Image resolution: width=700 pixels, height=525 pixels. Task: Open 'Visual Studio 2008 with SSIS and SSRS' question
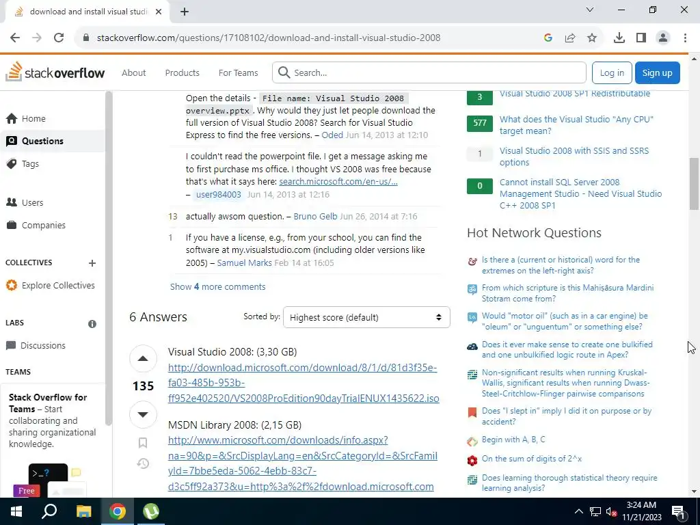[x=574, y=157]
